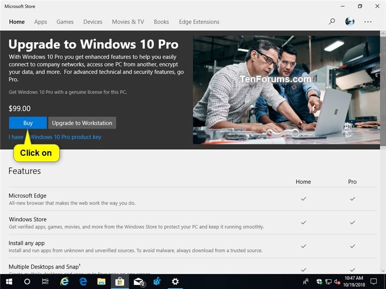
Task: Click the Microsoft Edge feature row title
Action: (x=28, y=195)
